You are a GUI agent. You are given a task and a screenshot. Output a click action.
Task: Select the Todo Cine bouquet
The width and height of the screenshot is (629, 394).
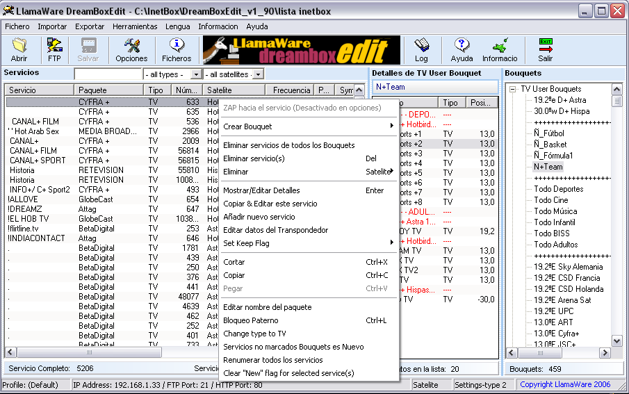tap(550, 200)
